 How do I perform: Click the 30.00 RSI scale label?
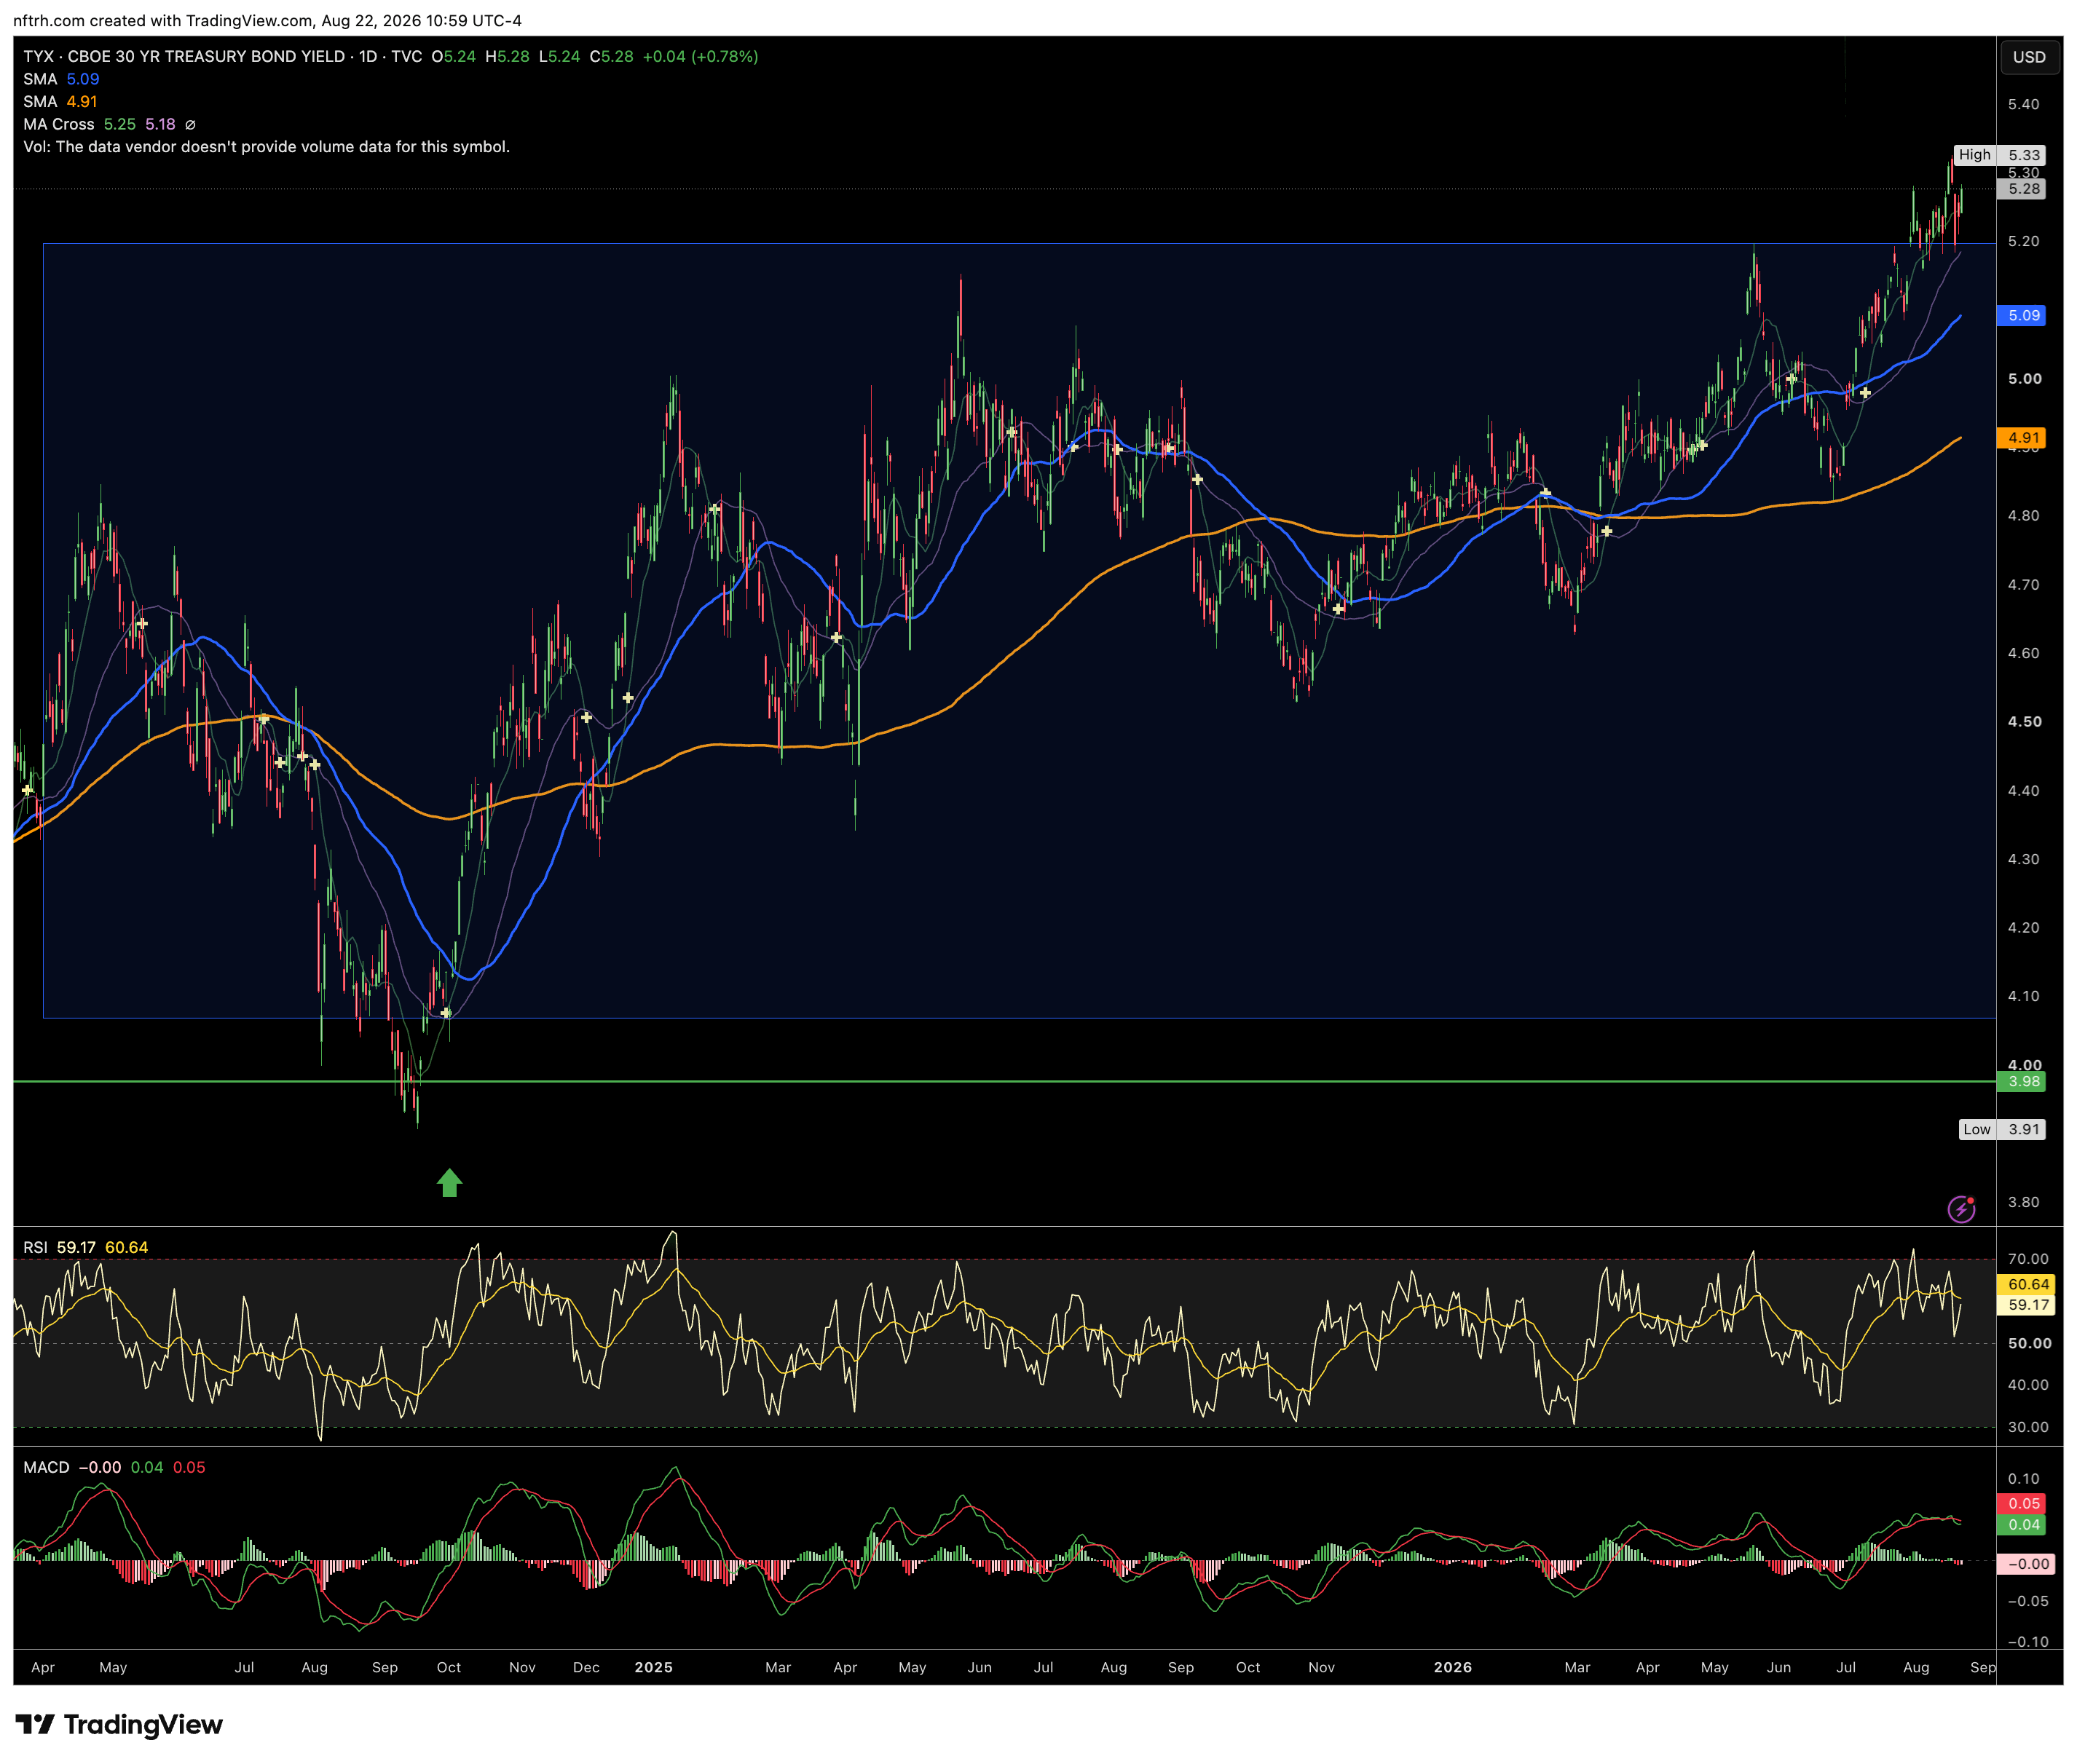tap(2028, 1427)
